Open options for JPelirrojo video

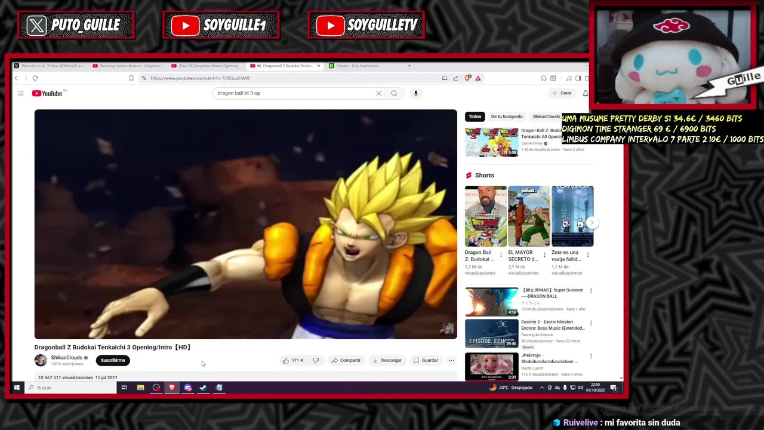tap(591, 356)
